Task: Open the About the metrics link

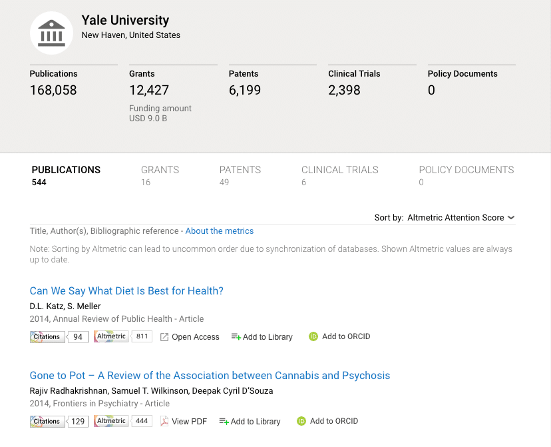Action: pyautogui.click(x=220, y=231)
